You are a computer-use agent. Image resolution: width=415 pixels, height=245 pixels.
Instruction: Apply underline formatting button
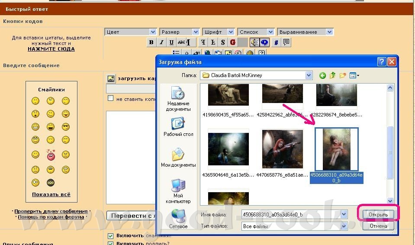[x=171, y=42]
